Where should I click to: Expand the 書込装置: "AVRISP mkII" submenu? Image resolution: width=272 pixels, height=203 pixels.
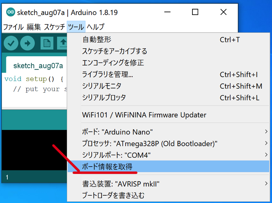[168, 184]
